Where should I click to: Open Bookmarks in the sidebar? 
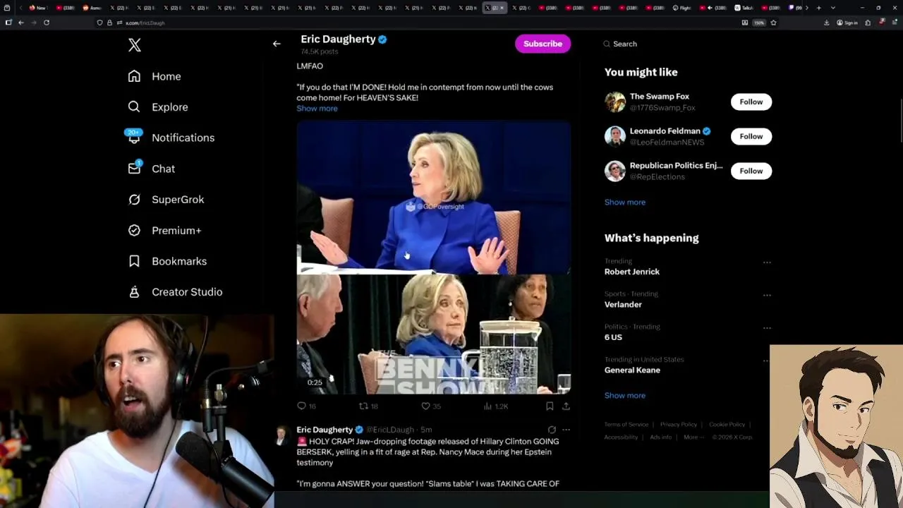(168, 261)
